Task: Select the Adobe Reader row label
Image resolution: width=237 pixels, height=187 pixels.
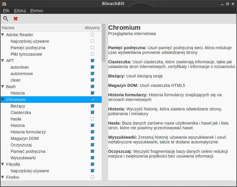Action: click(20, 35)
